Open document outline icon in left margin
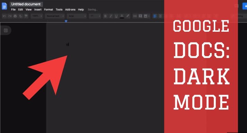Screen dimensions: 247x133 pos(6,30)
